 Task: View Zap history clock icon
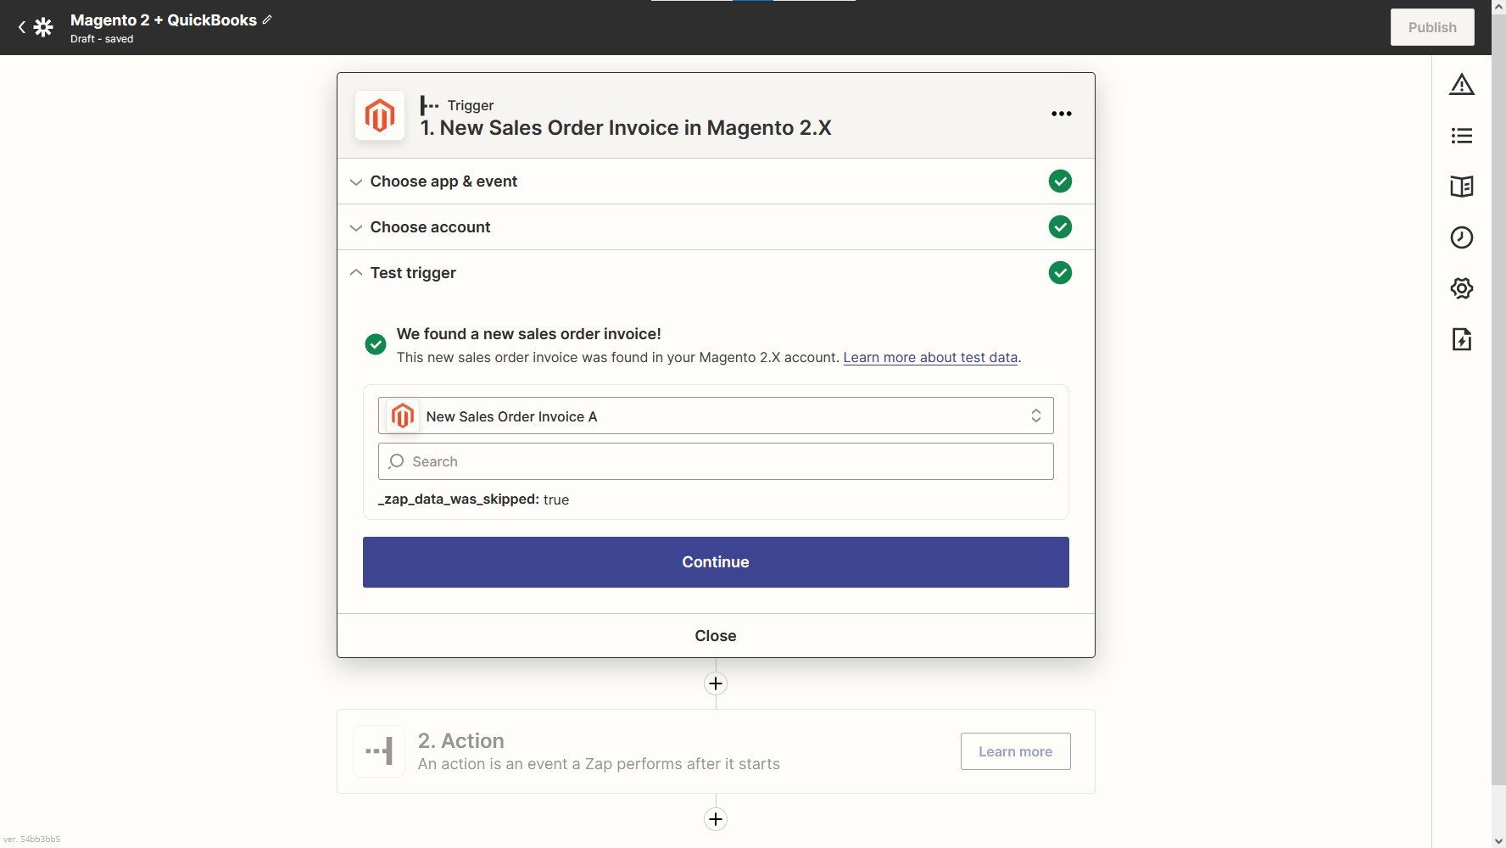[x=1462, y=237]
